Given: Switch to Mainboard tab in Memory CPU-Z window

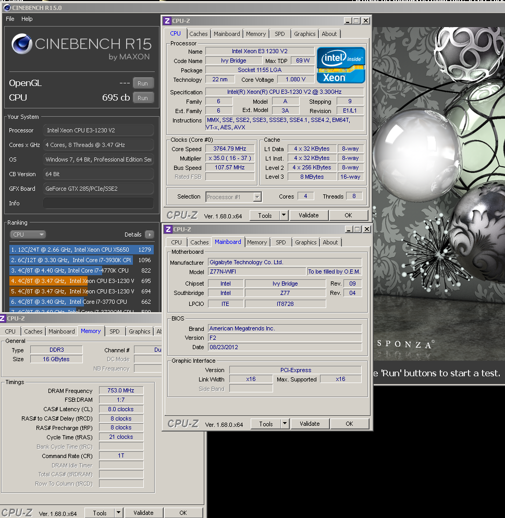Looking at the screenshot, I should click(x=62, y=331).
